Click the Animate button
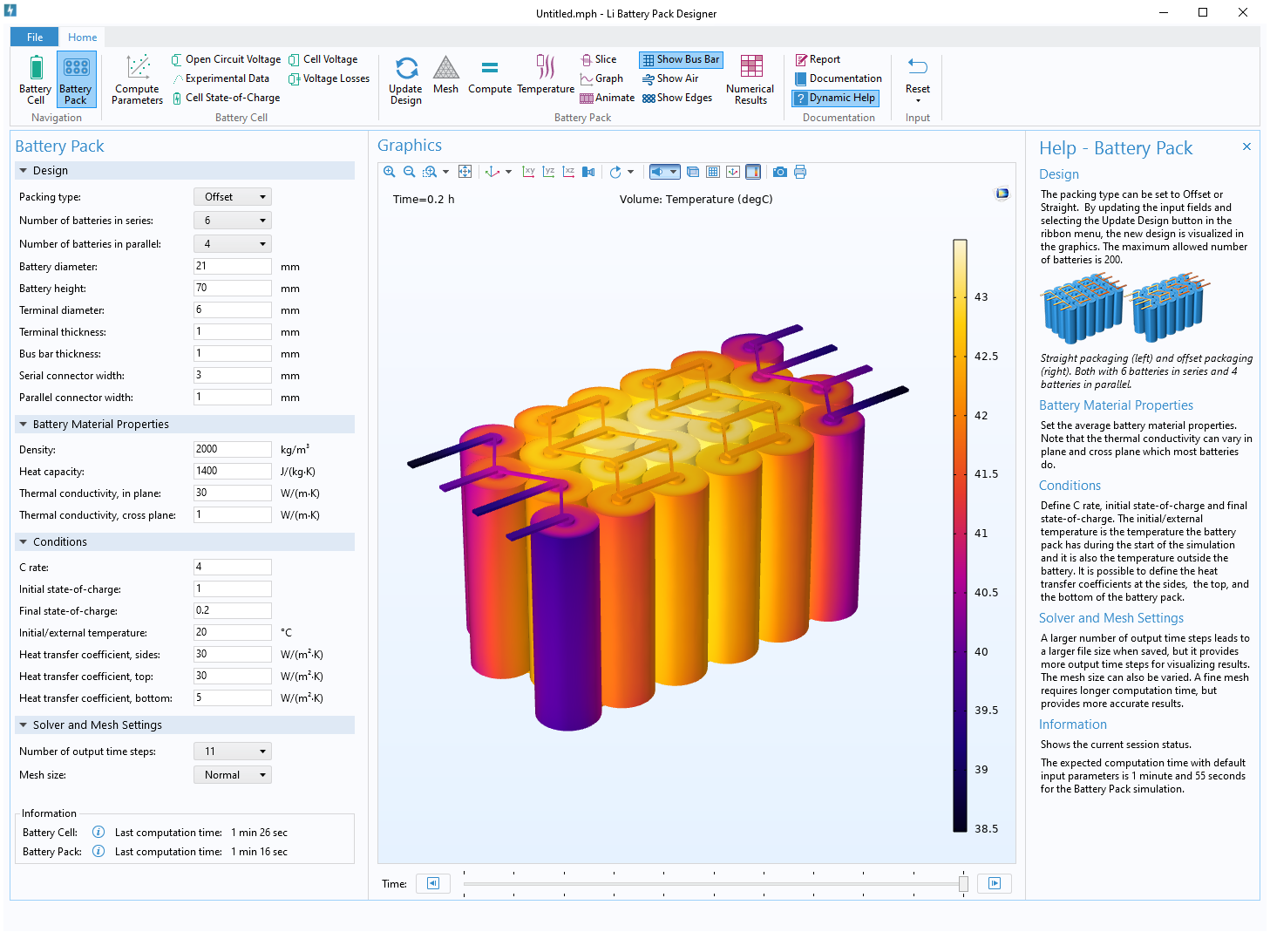The image size is (1270, 932). (608, 98)
